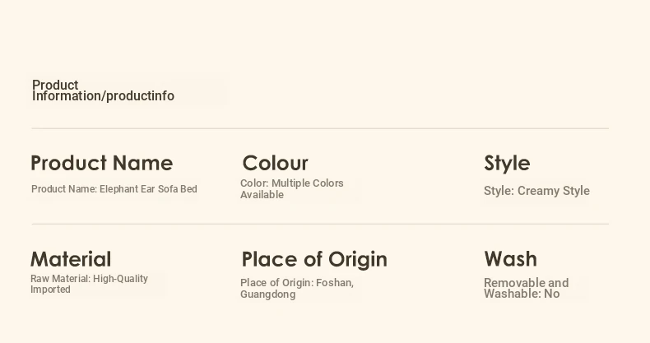Select the Style heading

pos(507,163)
